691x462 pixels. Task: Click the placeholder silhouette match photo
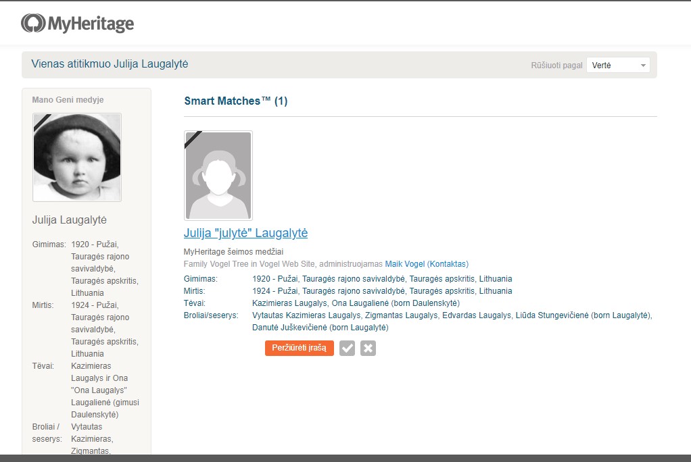tap(218, 176)
